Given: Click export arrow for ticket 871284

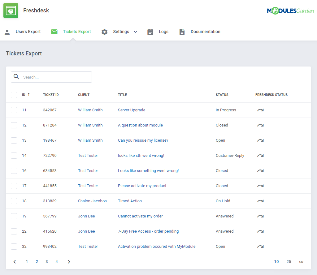Looking at the screenshot, I should click(x=260, y=125).
